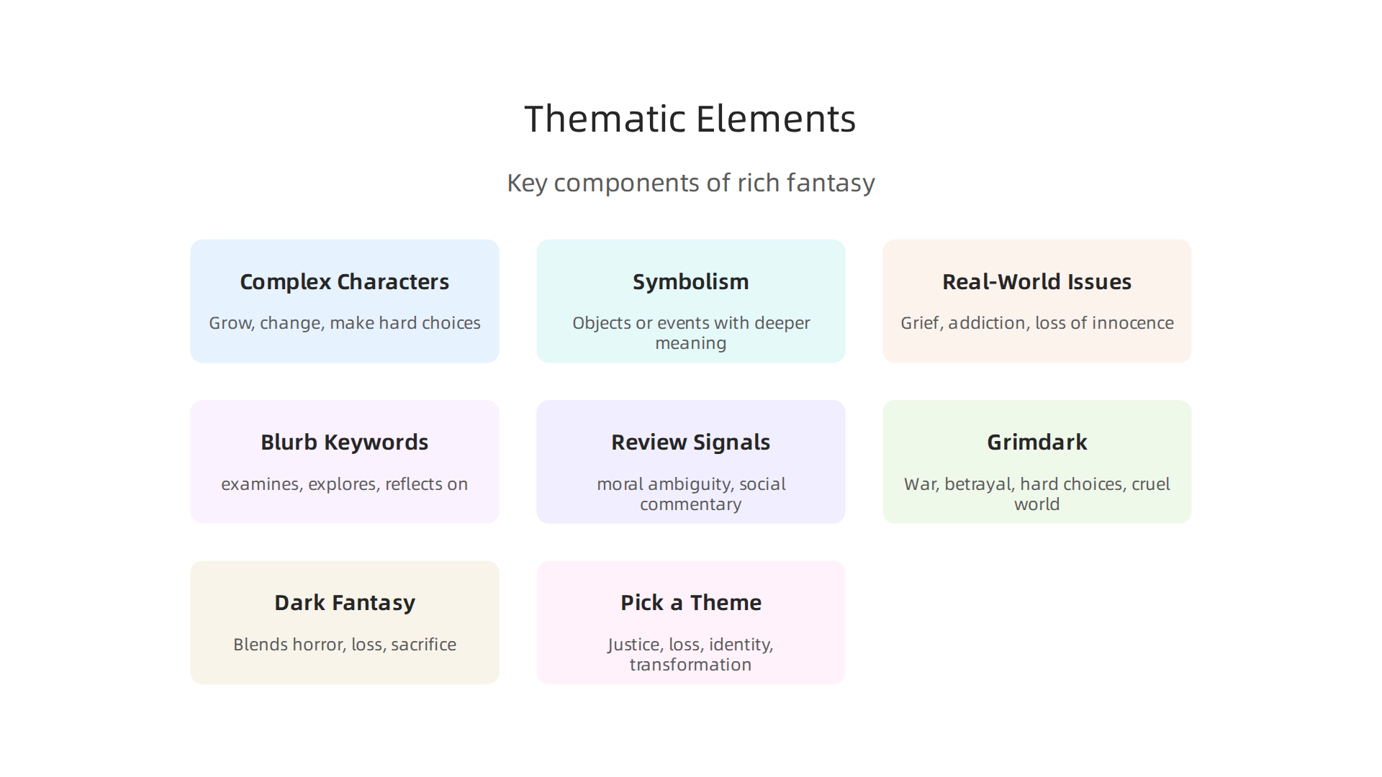Select 'Objects or events with deeper meaning' text

click(x=690, y=333)
